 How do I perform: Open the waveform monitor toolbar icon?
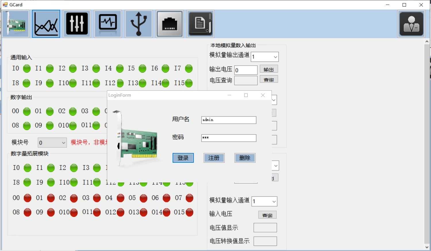(x=108, y=24)
